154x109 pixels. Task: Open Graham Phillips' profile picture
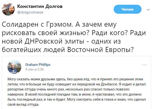14,67
